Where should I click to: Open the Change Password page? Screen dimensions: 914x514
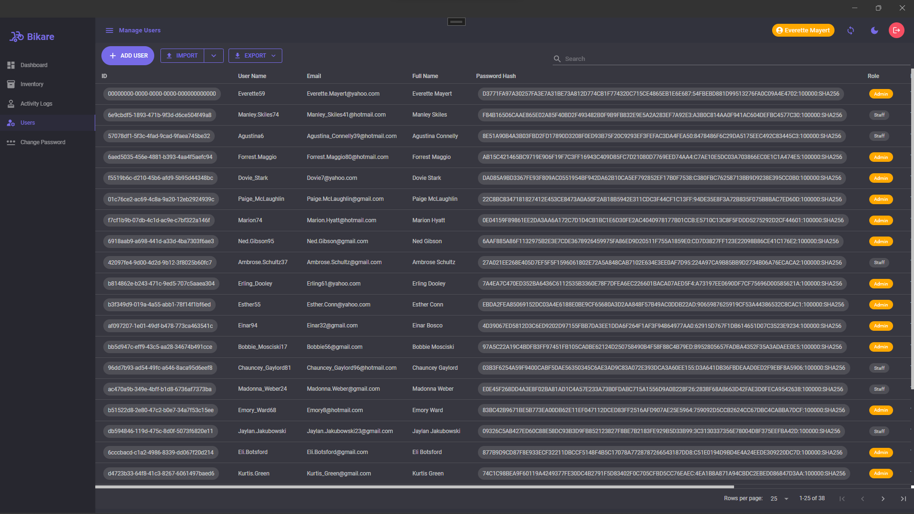pos(43,142)
